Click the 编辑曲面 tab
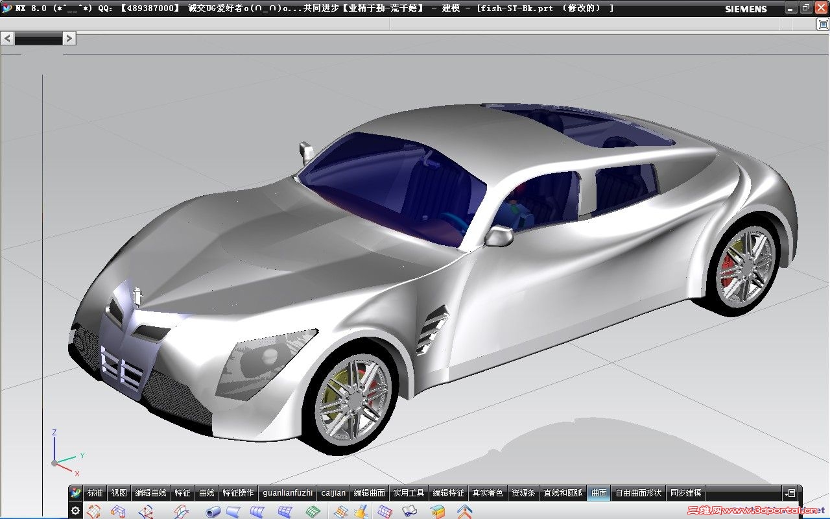 [369, 493]
